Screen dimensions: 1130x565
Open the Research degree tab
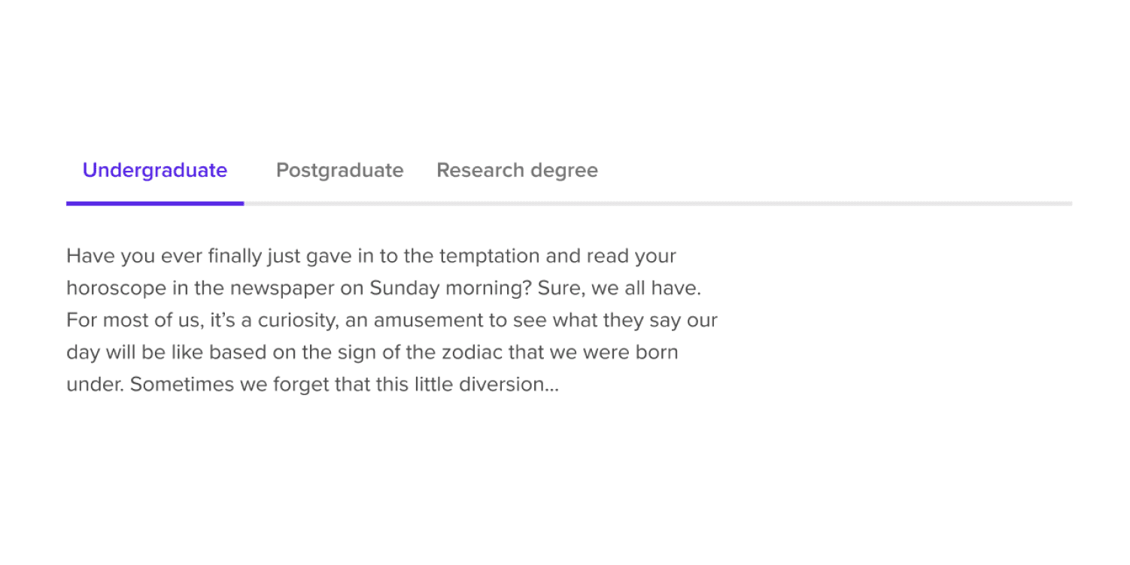[518, 171]
